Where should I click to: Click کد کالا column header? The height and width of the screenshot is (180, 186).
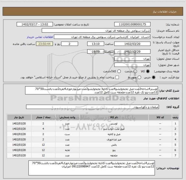[160, 117]
